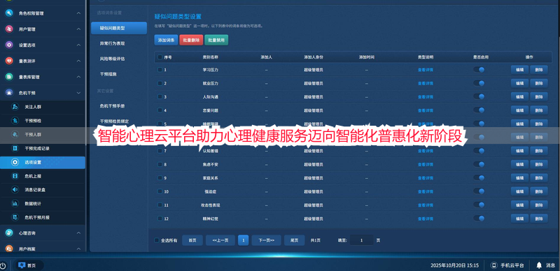This screenshot has width=560, height=271.
Task: Click 删除 for the 就业压力 row
Action: (539, 83)
